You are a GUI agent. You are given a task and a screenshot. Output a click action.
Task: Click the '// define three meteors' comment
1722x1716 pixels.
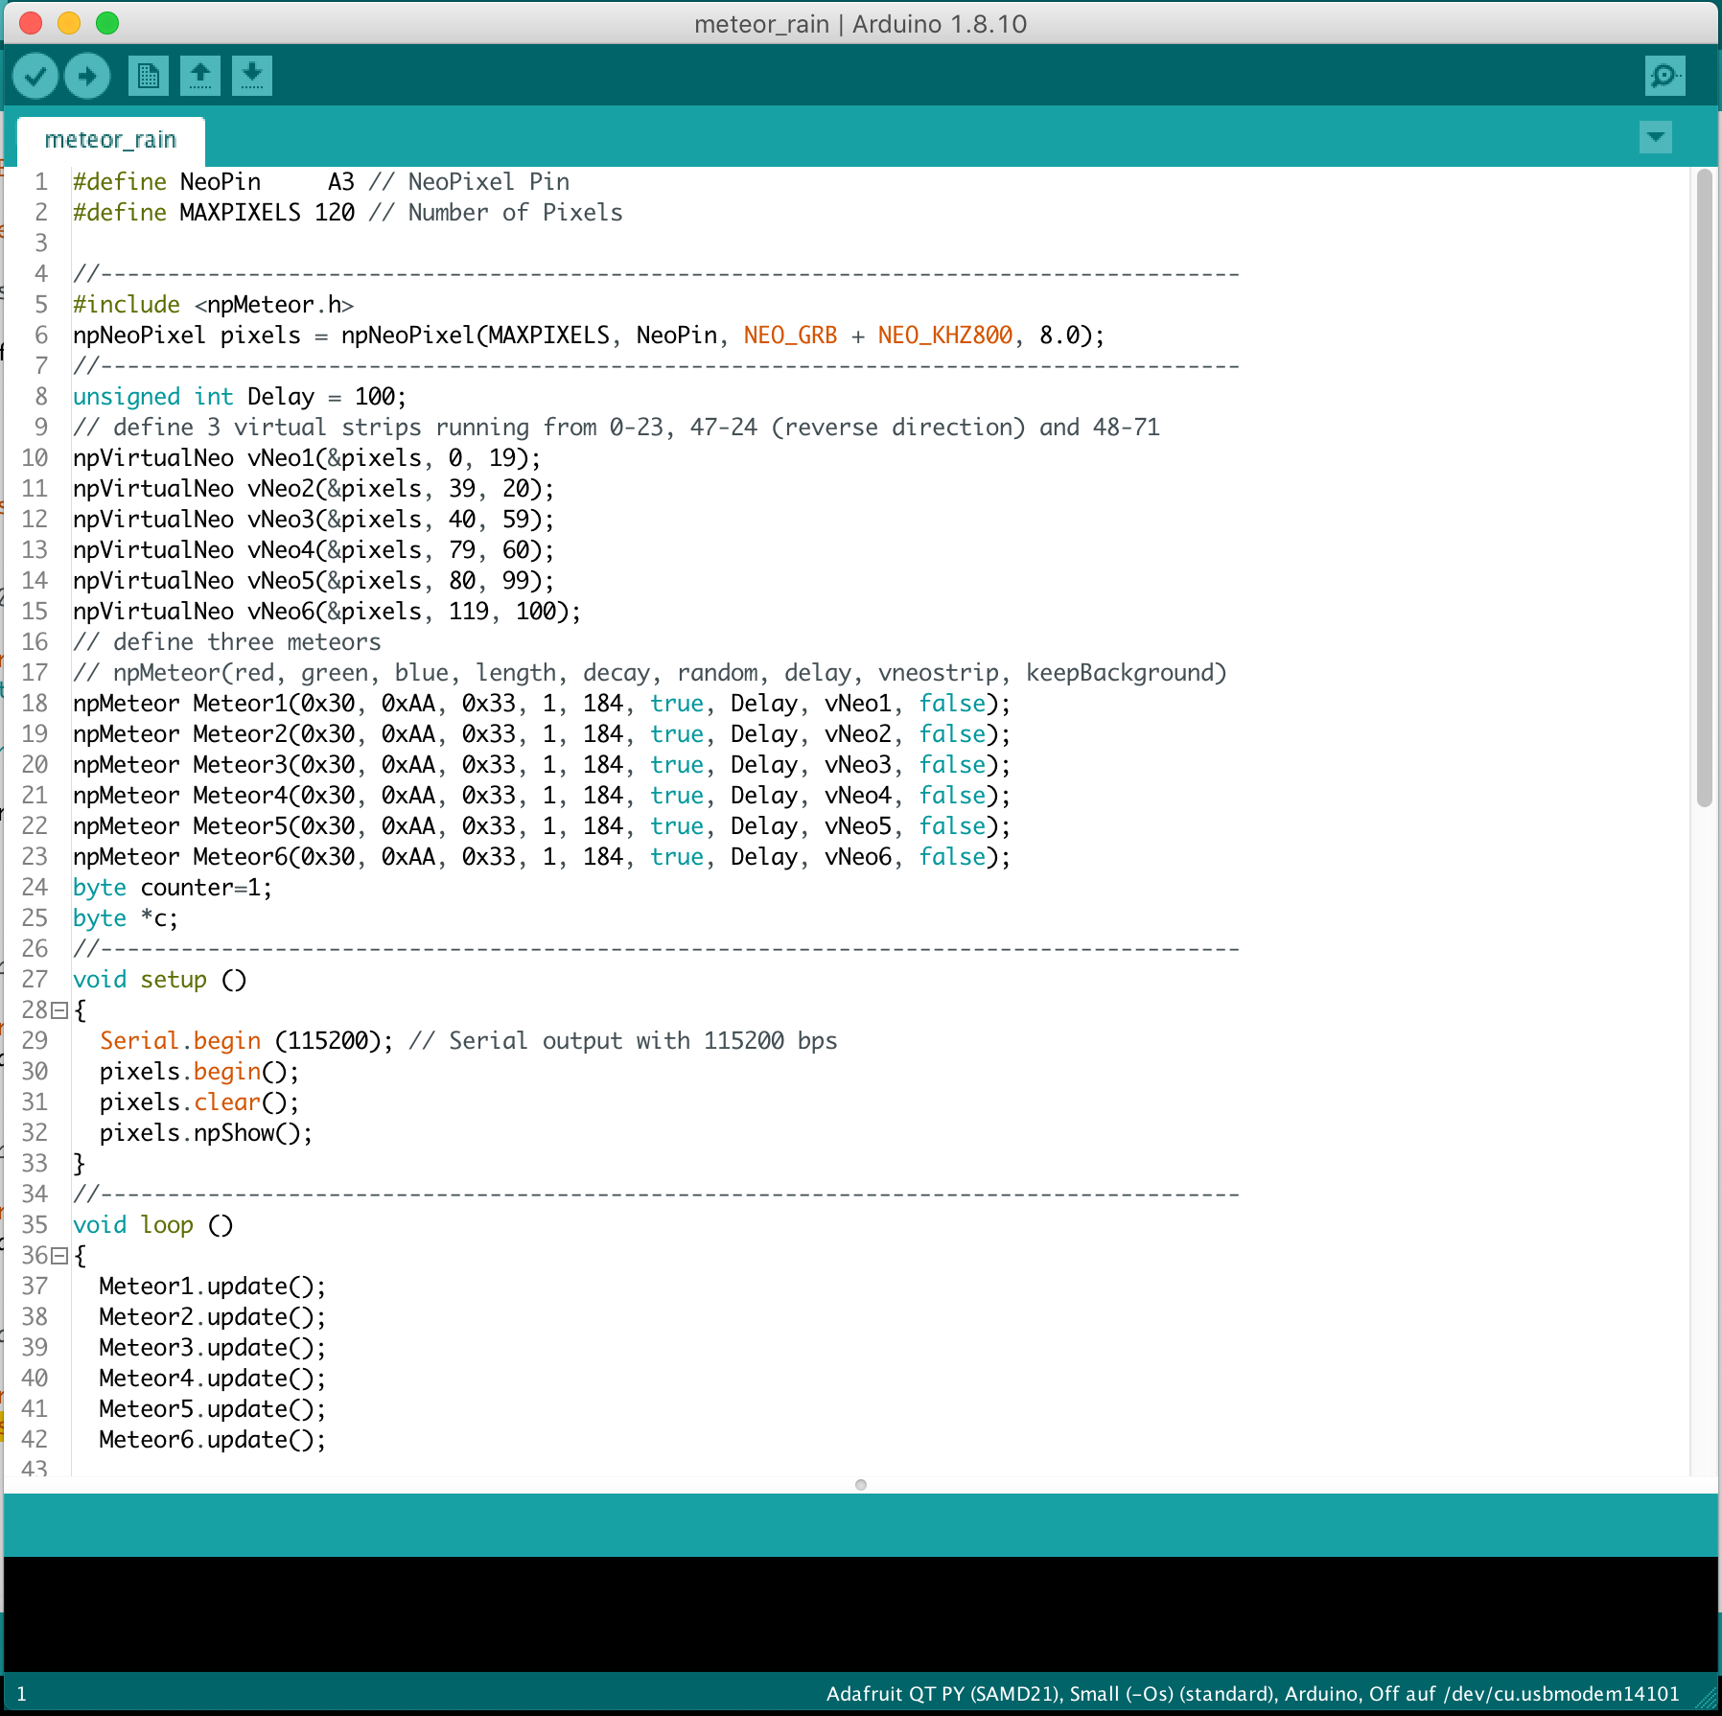tap(227, 642)
